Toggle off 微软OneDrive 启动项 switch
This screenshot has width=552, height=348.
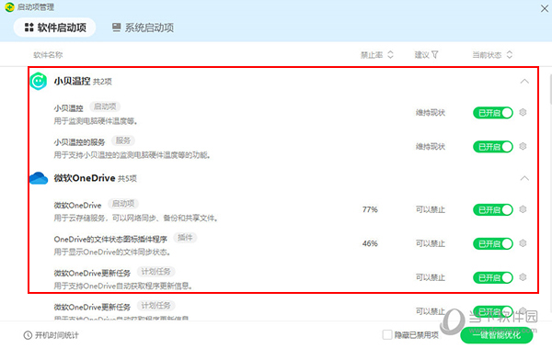(x=492, y=210)
